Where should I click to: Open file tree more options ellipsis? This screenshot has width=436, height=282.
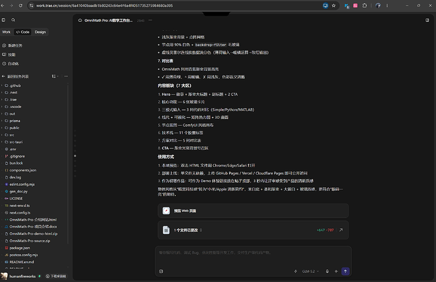(66, 77)
